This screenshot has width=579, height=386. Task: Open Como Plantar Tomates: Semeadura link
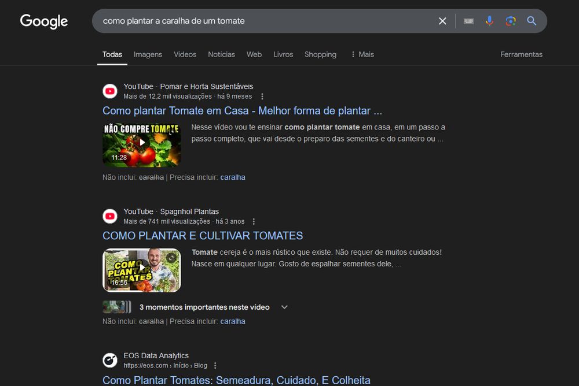pyautogui.click(x=236, y=380)
